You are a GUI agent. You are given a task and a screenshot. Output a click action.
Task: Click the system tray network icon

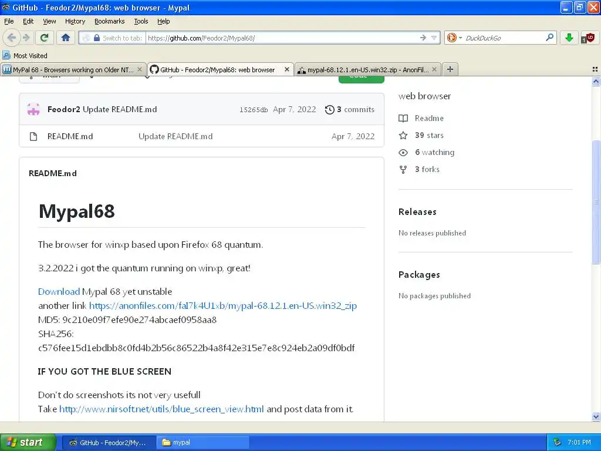tap(557, 442)
